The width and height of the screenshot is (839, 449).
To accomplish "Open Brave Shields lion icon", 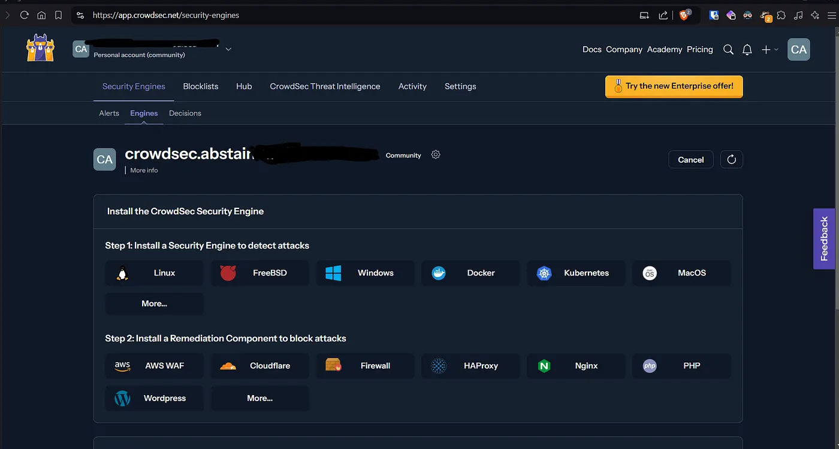I will 685,14.
